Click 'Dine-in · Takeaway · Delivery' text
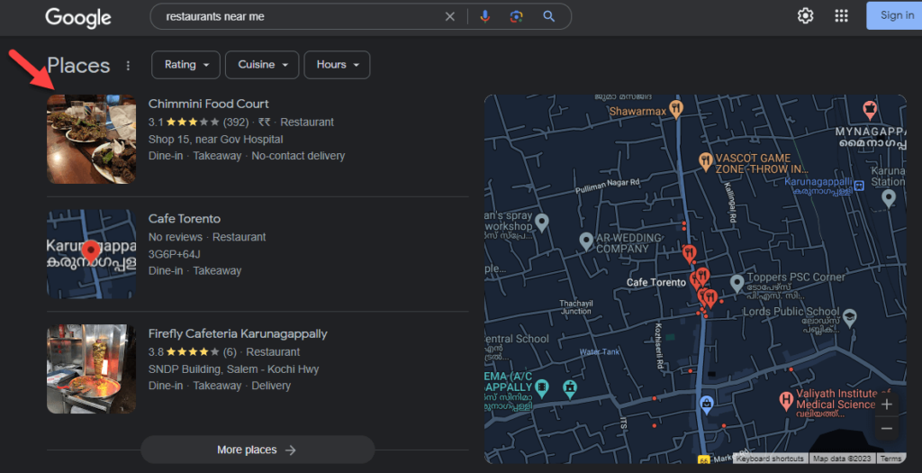Screen dimensions: 922x473 point(220,386)
